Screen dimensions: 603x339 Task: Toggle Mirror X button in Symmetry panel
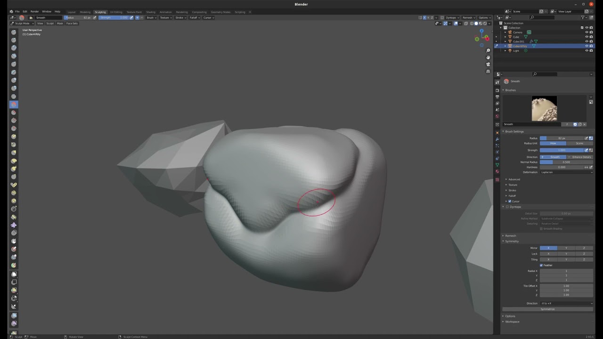548,248
